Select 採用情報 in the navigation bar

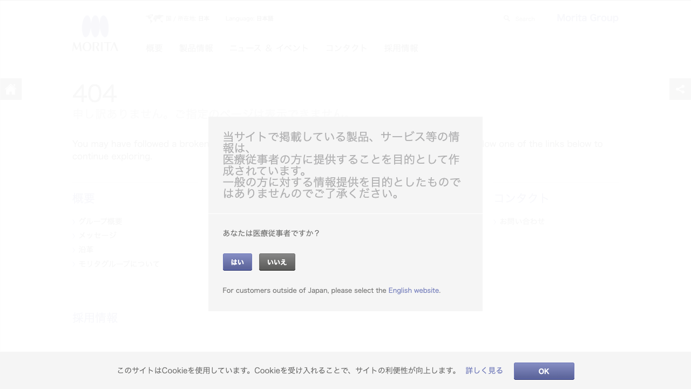400,48
